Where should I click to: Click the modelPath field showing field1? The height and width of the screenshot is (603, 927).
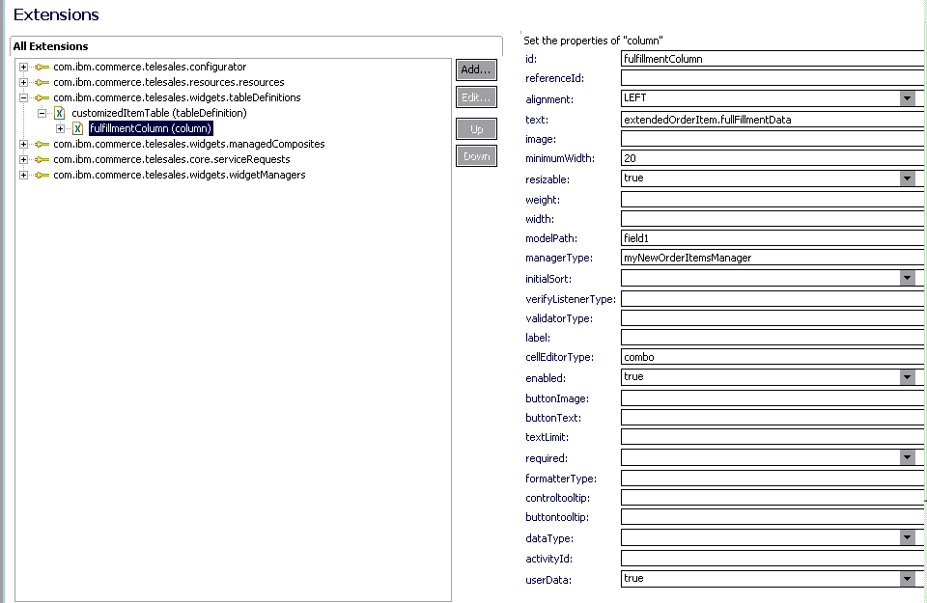[772, 238]
